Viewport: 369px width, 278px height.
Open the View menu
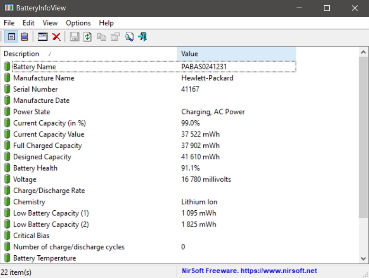pyautogui.click(x=50, y=23)
